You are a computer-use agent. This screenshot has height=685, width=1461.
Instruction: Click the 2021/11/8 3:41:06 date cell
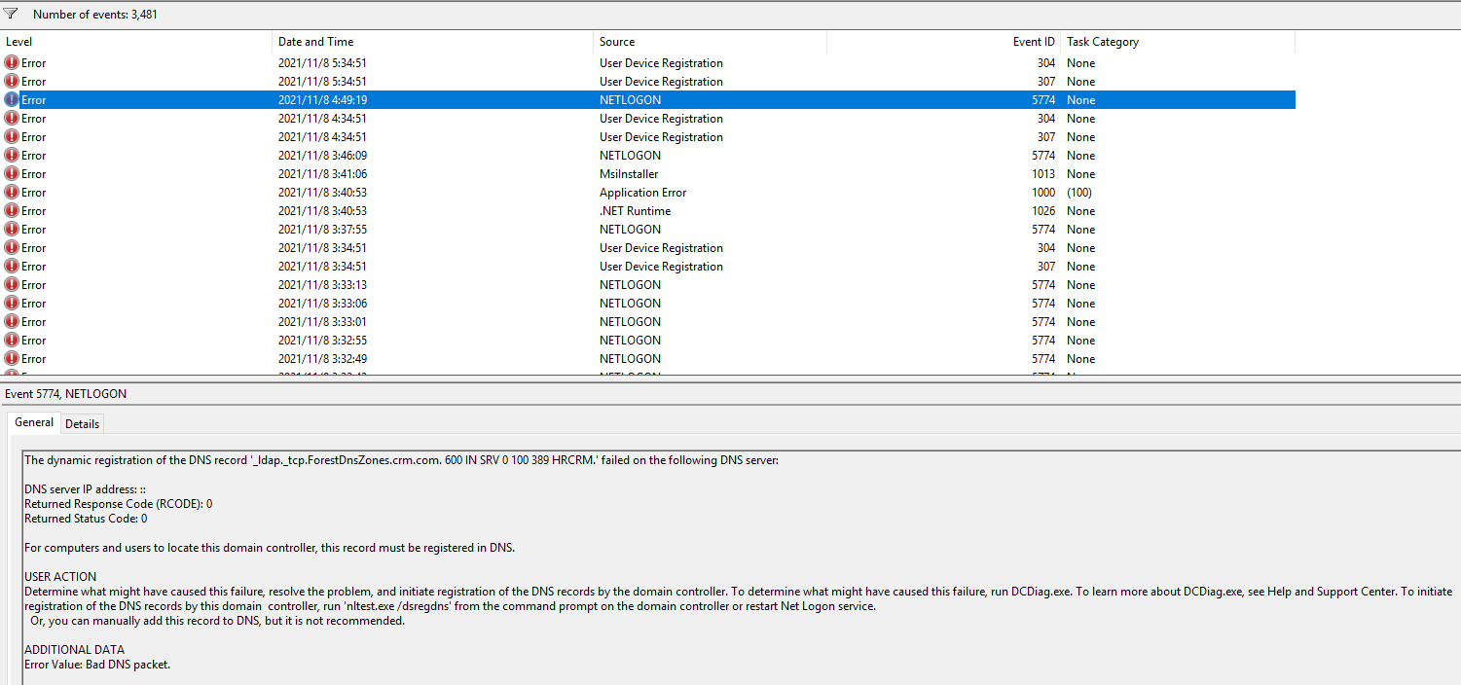pyautogui.click(x=322, y=174)
